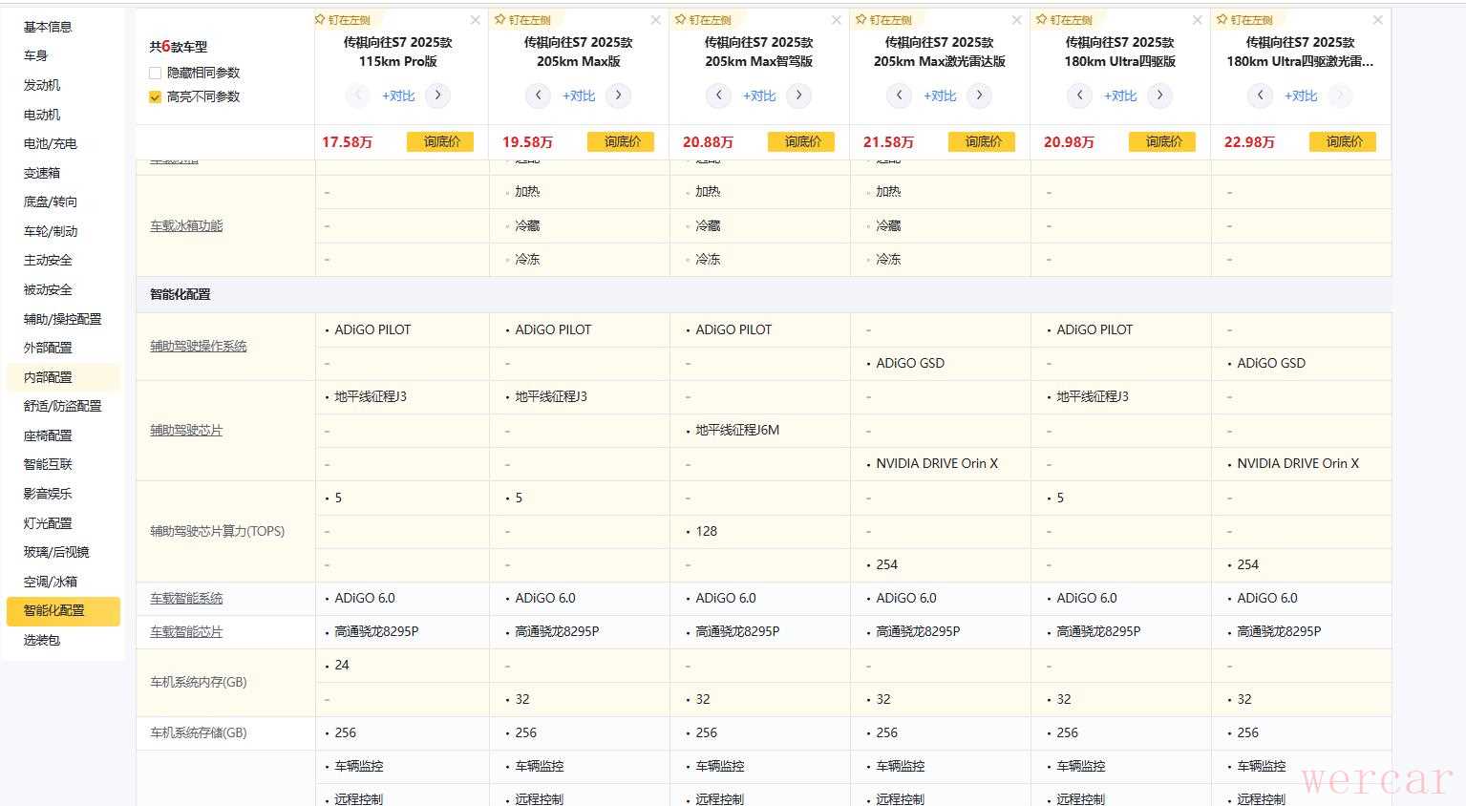The height and width of the screenshot is (806, 1466).
Task: Move 180km Ultra四驱版 column right
Action: click(x=1160, y=95)
